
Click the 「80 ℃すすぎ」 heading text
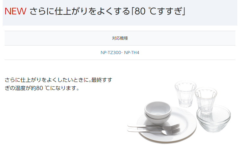click(158, 11)
